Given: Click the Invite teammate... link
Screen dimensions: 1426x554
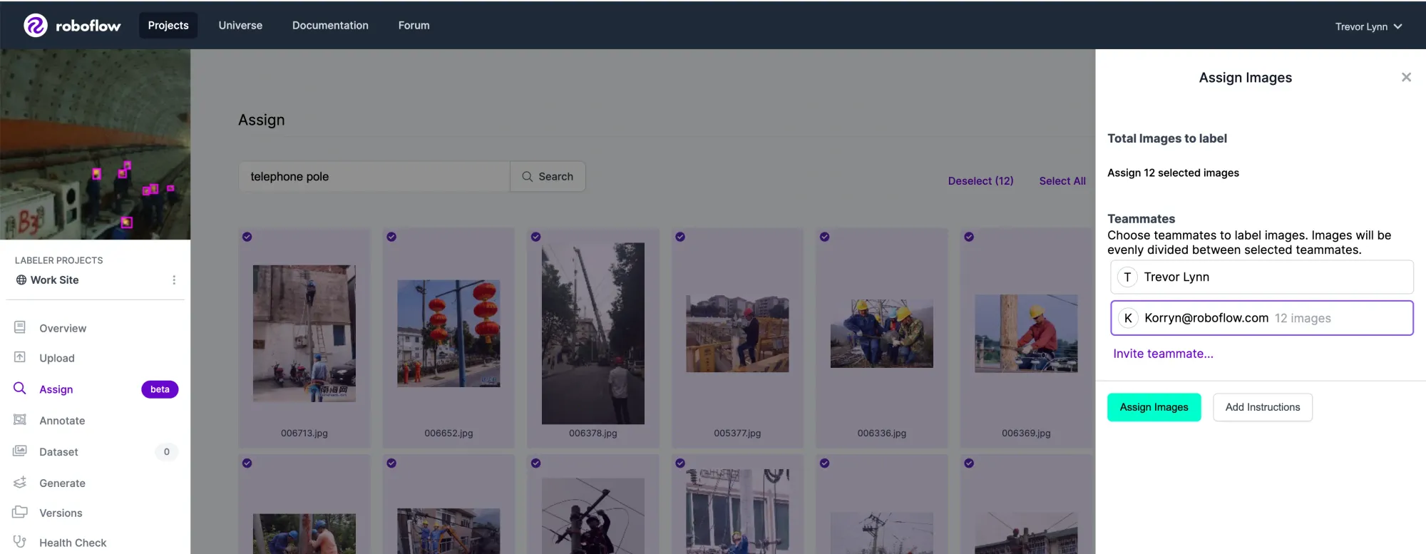Looking at the screenshot, I should (x=1163, y=354).
